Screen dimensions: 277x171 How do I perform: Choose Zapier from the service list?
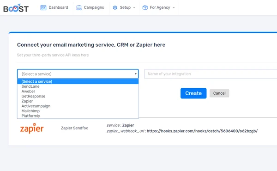point(78,101)
